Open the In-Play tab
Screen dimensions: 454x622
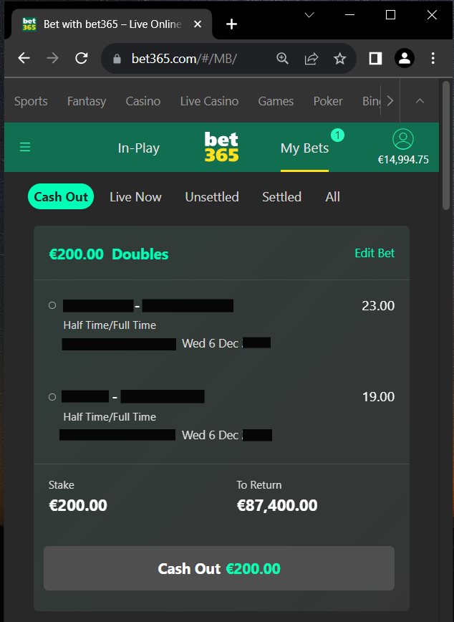point(139,148)
